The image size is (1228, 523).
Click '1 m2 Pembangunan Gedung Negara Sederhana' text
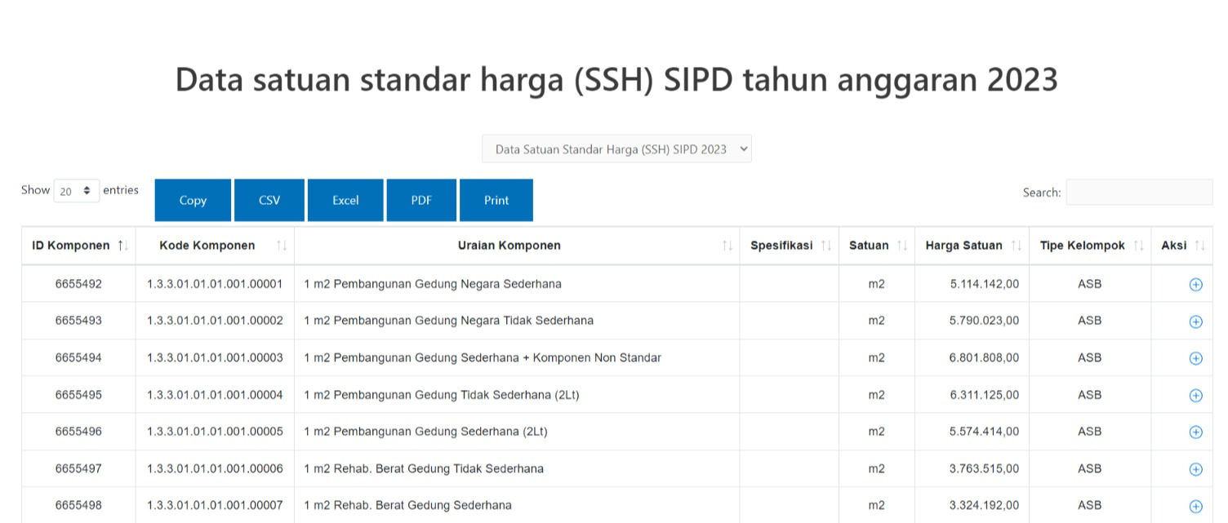click(x=433, y=284)
